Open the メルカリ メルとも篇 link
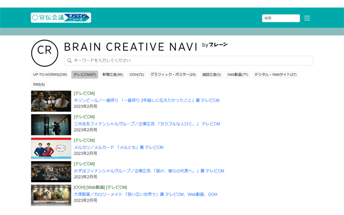The height and width of the screenshot is (215, 344). tap(118, 147)
